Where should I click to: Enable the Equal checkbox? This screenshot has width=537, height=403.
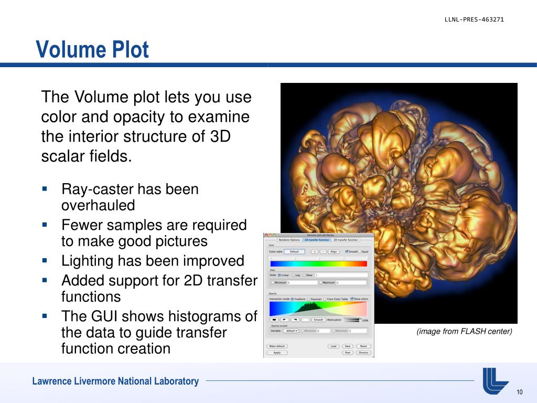click(x=360, y=251)
